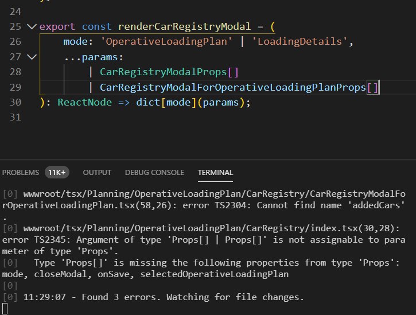
Task: Click the 'Found 3 errors' terminal line
Action: [x=164, y=297]
